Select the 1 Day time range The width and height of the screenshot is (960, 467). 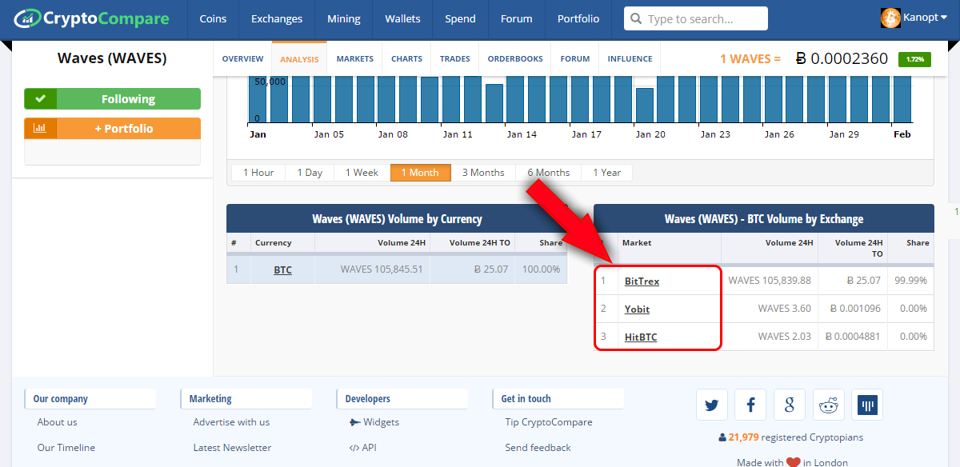(310, 173)
